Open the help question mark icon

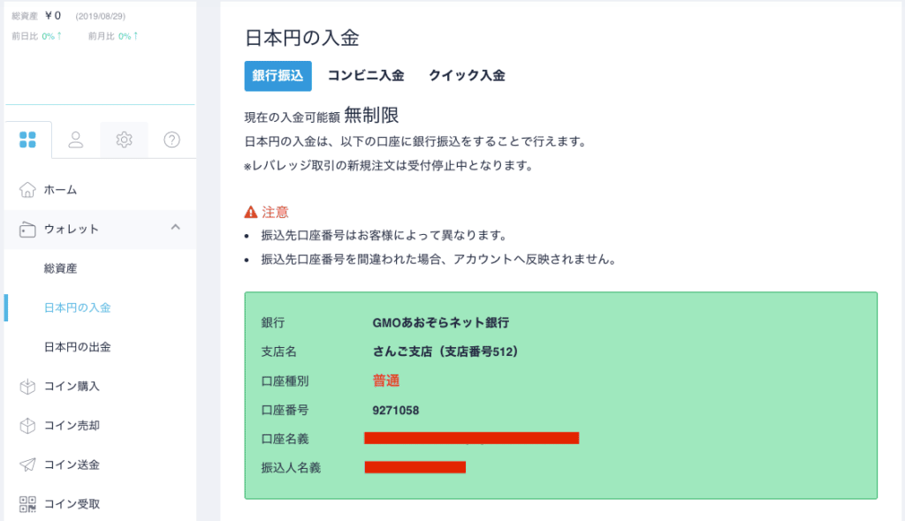point(172,140)
